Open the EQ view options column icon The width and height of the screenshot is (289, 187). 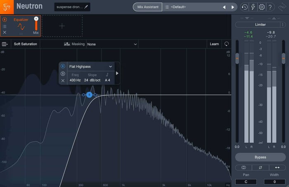[5, 44]
